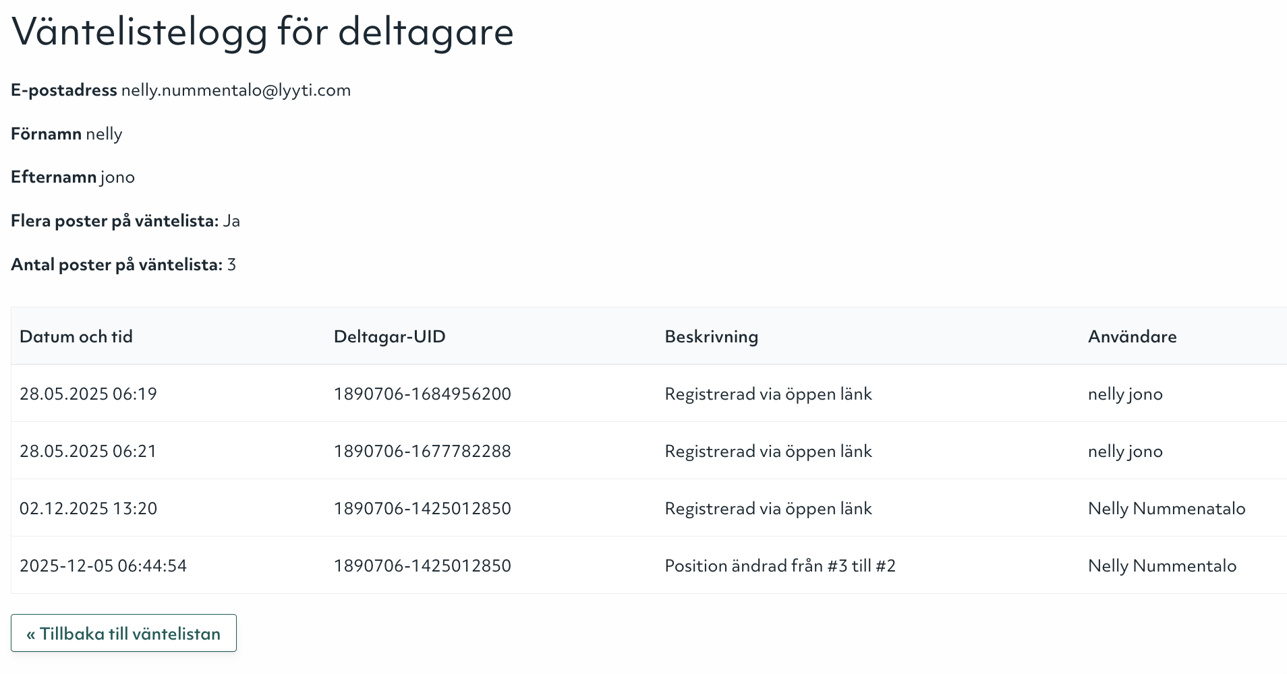The width and height of the screenshot is (1287, 674).
Task: Click the Flera poster på väntelista label
Action: pyautogui.click(x=115, y=221)
